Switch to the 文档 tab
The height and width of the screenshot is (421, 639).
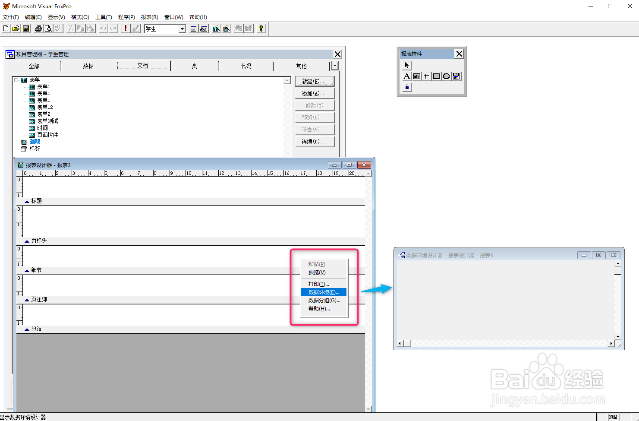(143, 65)
